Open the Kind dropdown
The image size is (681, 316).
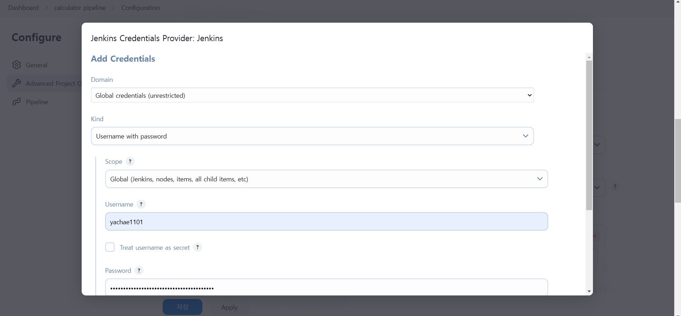[x=312, y=136]
